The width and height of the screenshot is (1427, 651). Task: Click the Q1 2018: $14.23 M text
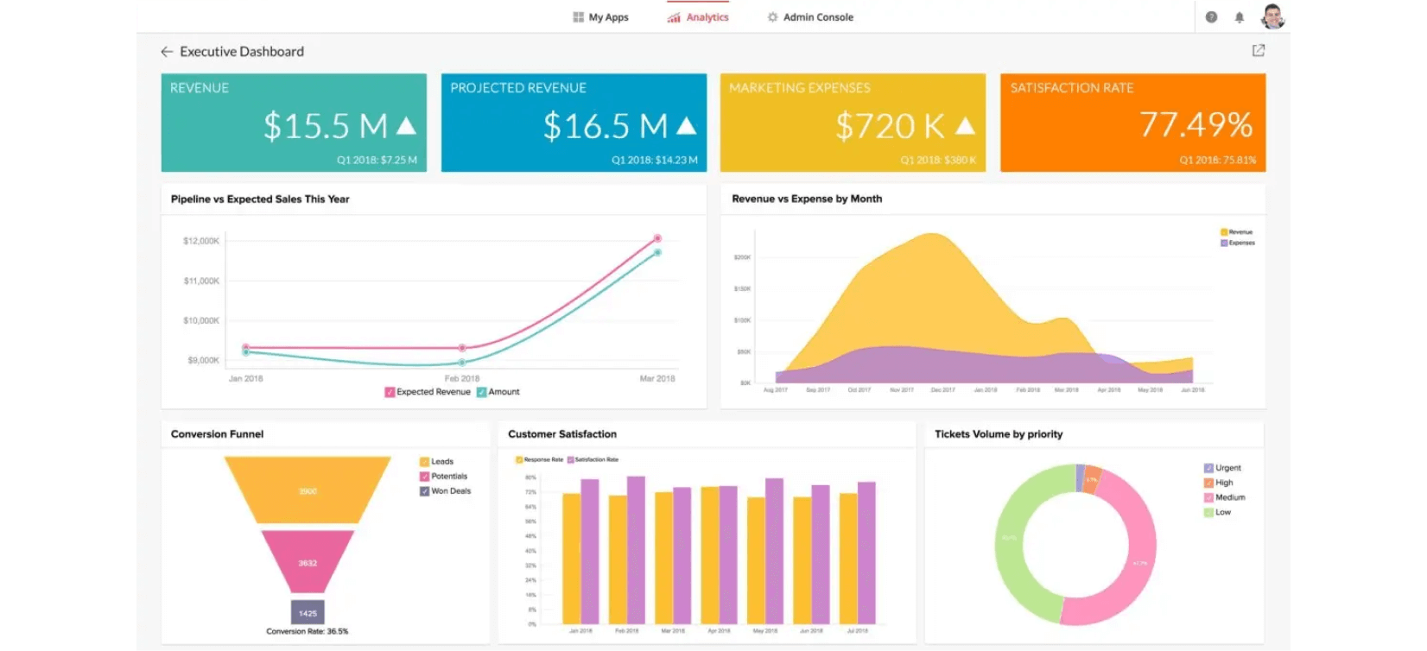coord(655,160)
